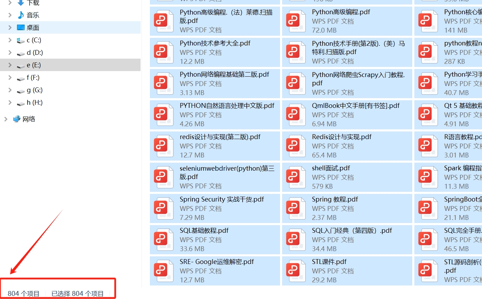
Task: Click the PDF icon of shell面试.pdf
Action: 296,177
